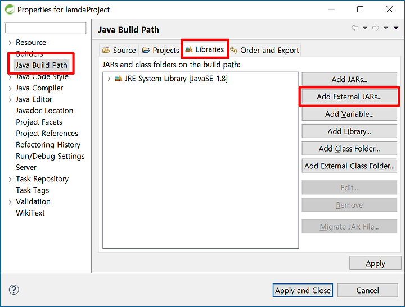The width and height of the screenshot is (405, 307).
Task: Select Server entry in tree
Action: [26, 167]
